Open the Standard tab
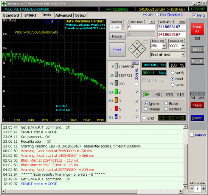 click(11, 15)
